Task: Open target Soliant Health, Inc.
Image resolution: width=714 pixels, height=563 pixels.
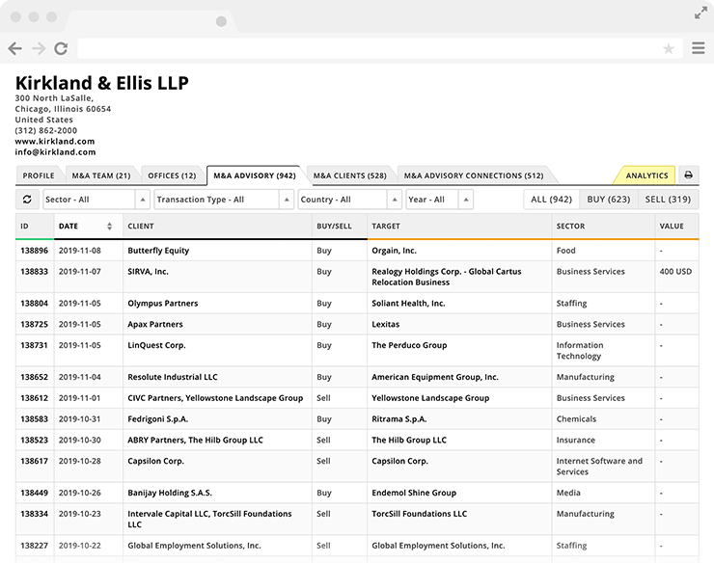Action: tap(408, 304)
